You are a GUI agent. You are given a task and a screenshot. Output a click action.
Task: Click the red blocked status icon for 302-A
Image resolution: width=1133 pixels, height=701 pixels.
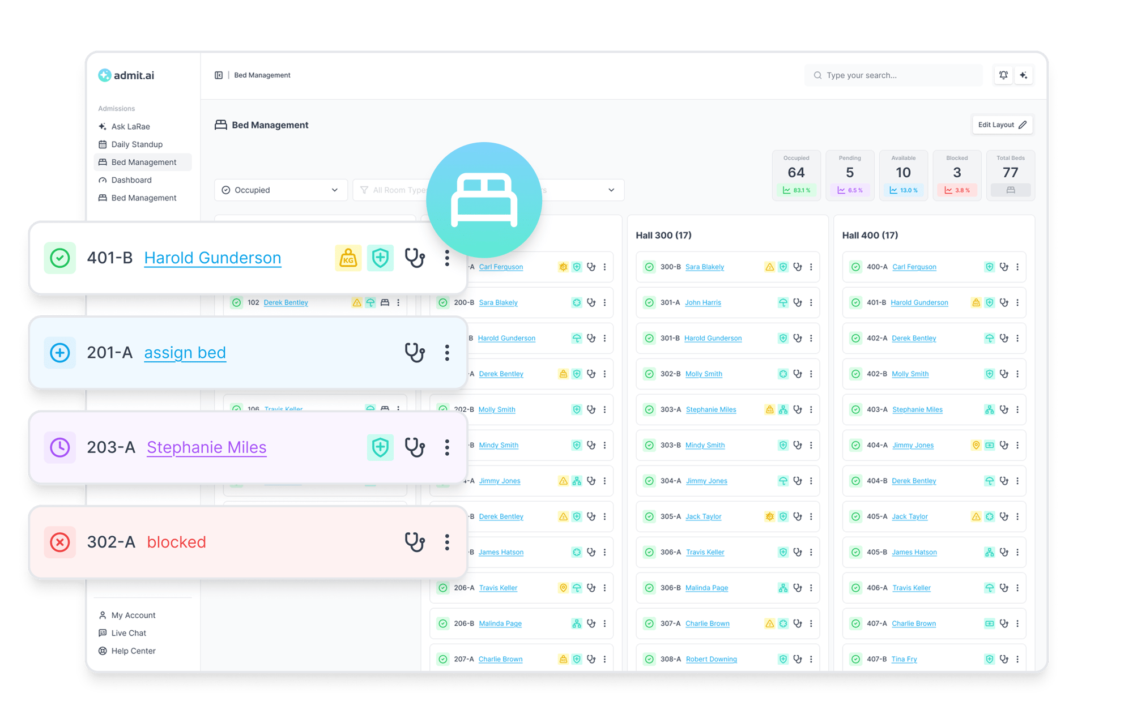60,542
